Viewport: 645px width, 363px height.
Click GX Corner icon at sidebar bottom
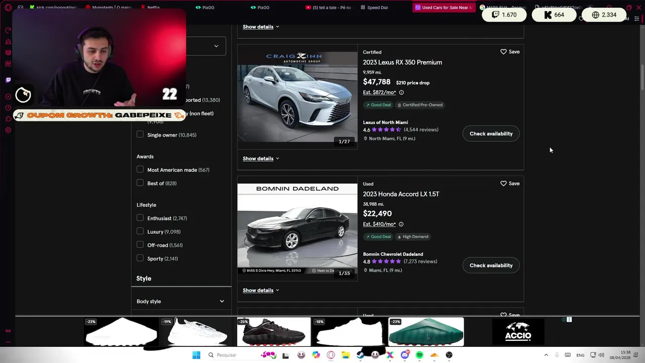[x=8, y=331]
